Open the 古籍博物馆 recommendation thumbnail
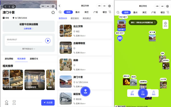 pos(34,80)
